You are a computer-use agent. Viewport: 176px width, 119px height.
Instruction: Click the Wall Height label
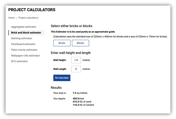click(x=60, y=60)
